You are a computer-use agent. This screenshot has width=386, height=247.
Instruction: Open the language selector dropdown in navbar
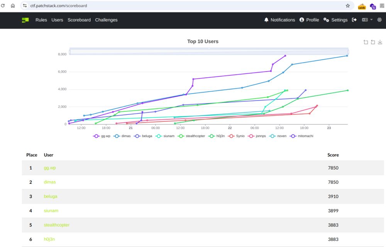point(367,20)
